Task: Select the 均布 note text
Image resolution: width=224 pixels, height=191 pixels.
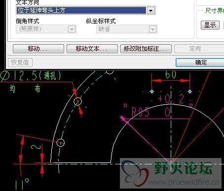Action: tap(25, 89)
